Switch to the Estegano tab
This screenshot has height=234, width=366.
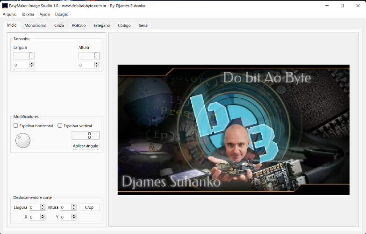pos(102,25)
